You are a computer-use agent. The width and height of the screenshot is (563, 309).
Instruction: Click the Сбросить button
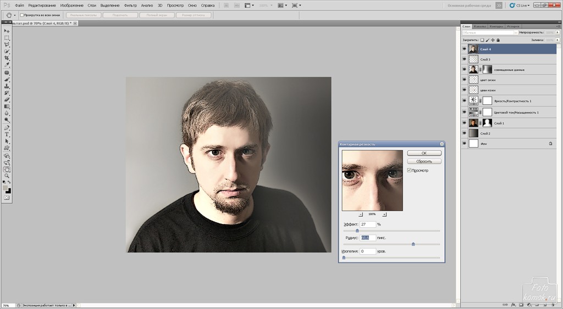(x=424, y=161)
